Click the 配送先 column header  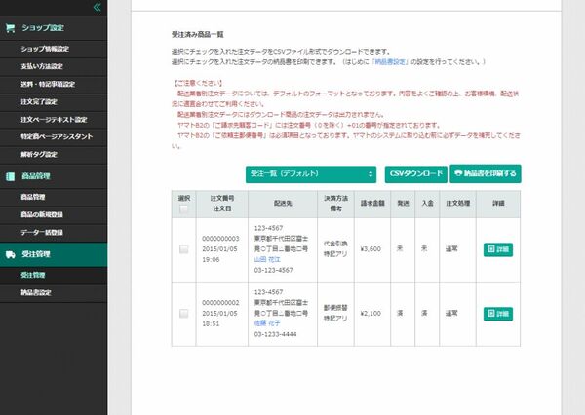click(283, 204)
